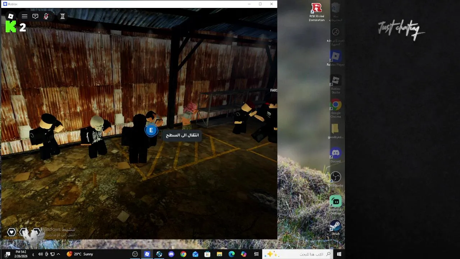Open Microsoft Store from the taskbar
Image resolution: width=460 pixels, height=259 pixels.
(207, 254)
